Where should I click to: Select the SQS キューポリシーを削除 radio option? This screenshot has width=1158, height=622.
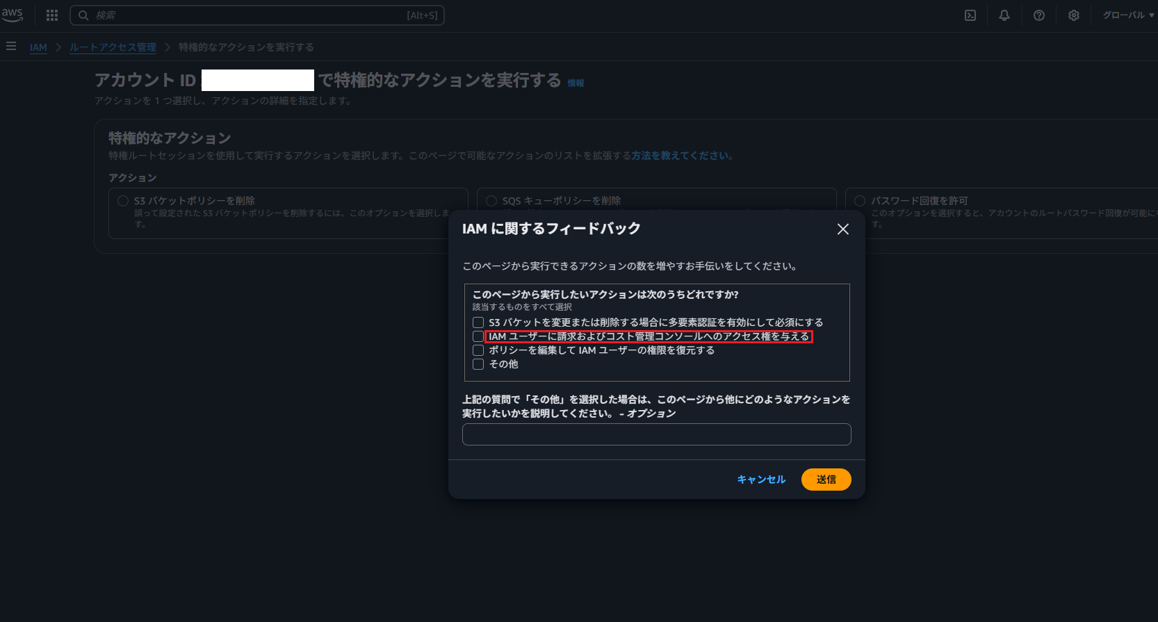point(491,201)
